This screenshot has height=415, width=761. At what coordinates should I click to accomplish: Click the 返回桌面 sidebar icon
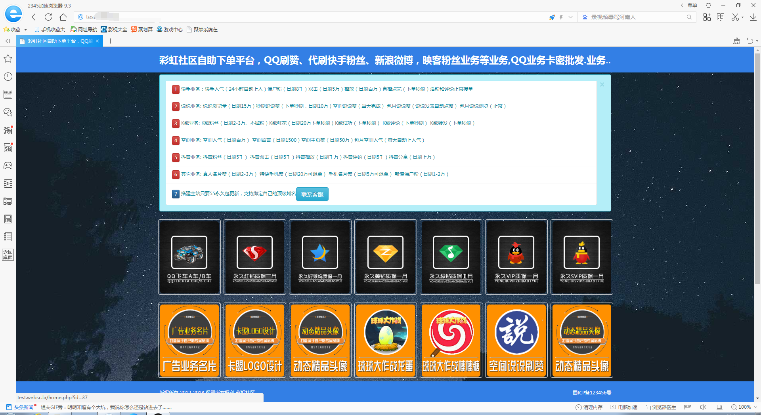[8, 255]
